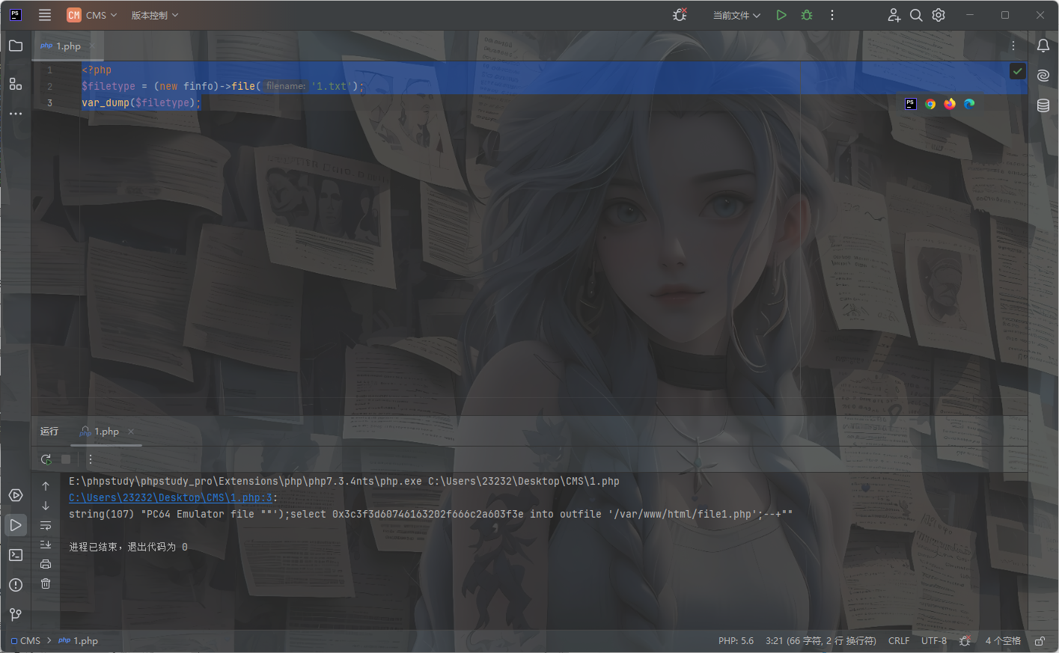The width and height of the screenshot is (1059, 653).
Task: Start debugging with the bug icon
Action: [x=807, y=15]
